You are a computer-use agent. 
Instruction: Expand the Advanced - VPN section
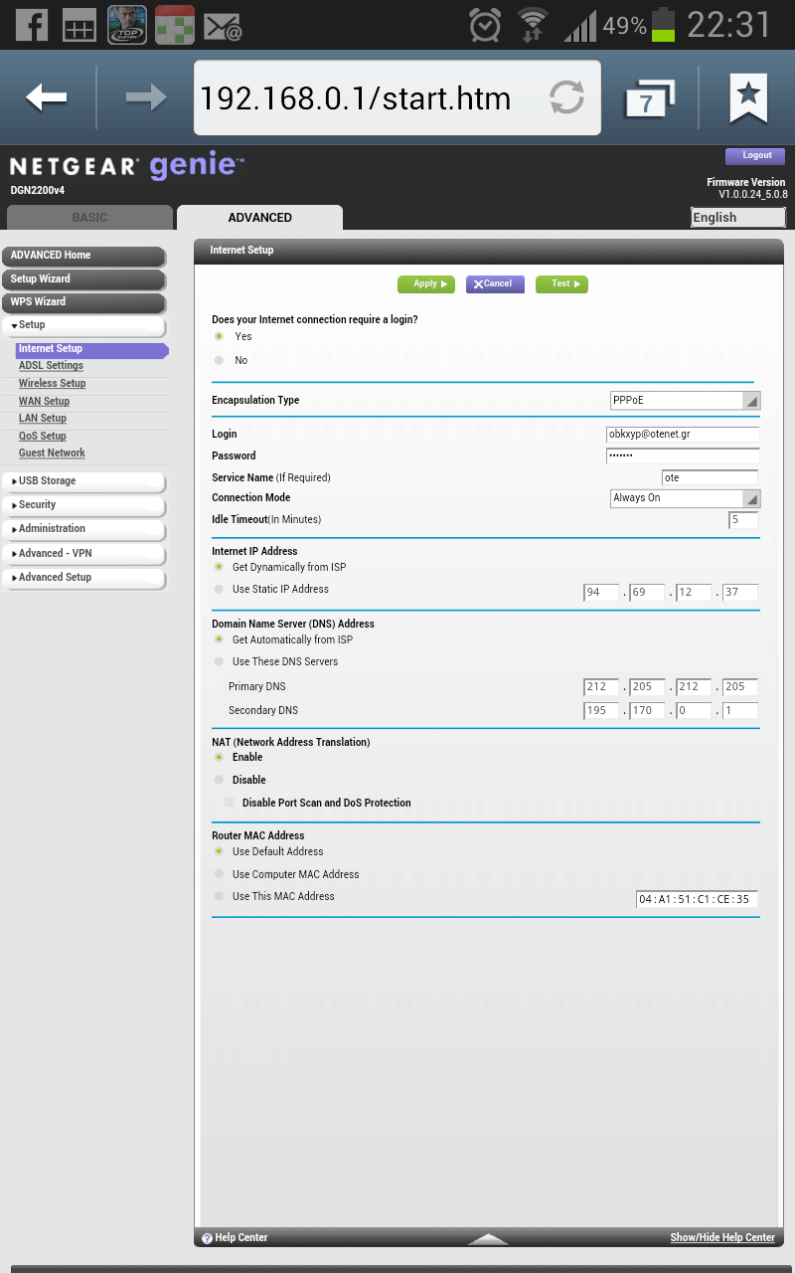click(83, 554)
